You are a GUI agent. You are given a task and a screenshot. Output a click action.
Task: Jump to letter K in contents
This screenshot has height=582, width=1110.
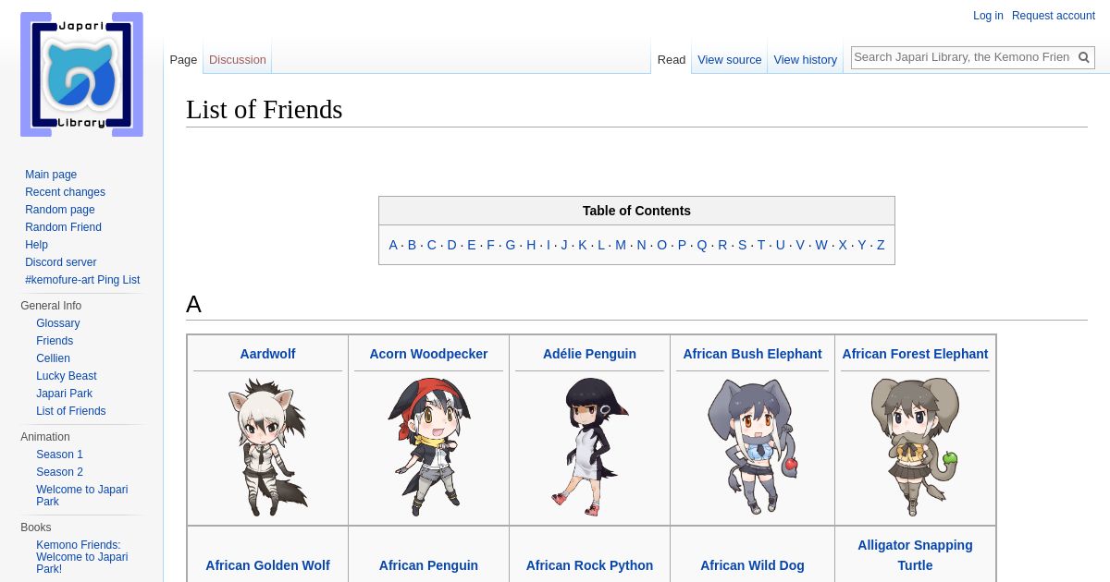tap(583, 245)
